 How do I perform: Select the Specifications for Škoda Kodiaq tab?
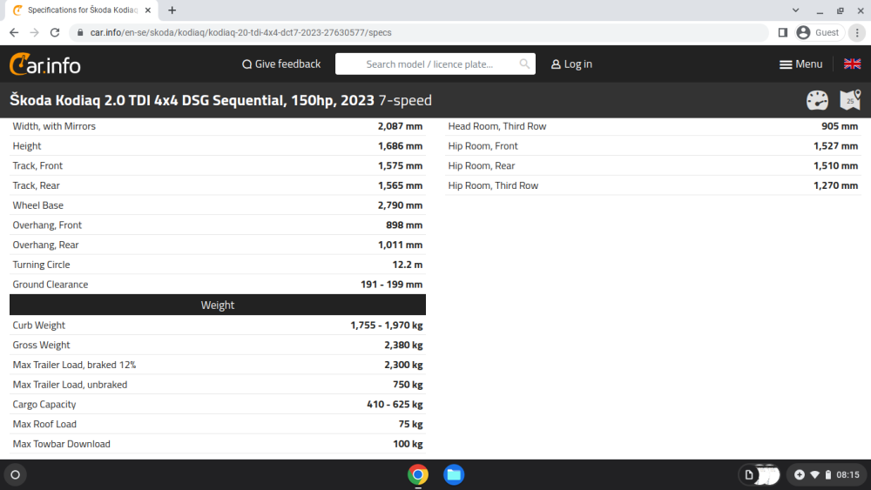click(82, 10)
